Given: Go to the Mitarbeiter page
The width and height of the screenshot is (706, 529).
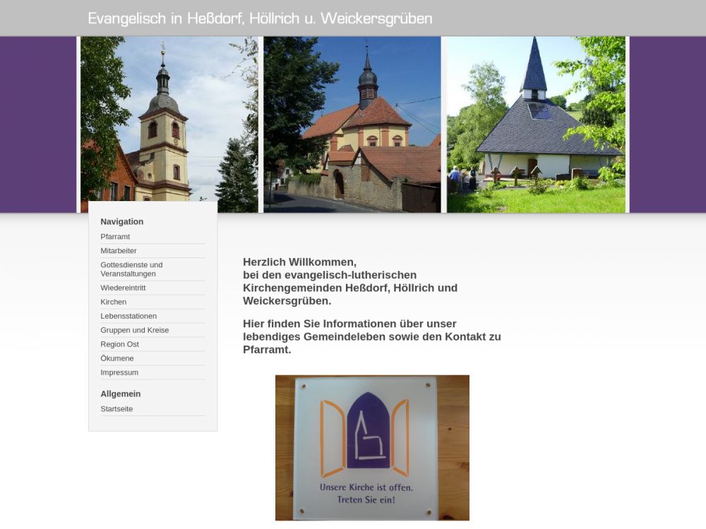Looking at the screenshot, I should [x=119, y=251].
